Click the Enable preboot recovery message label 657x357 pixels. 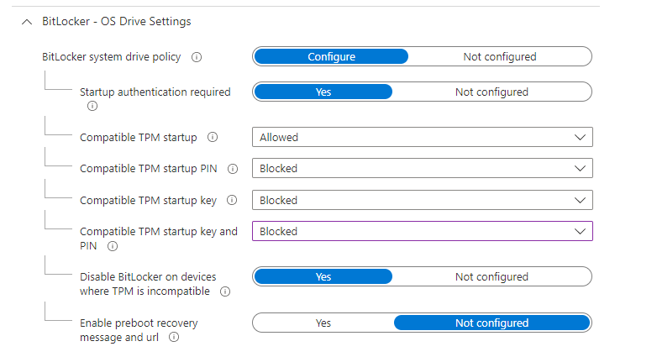pos(139,330)
